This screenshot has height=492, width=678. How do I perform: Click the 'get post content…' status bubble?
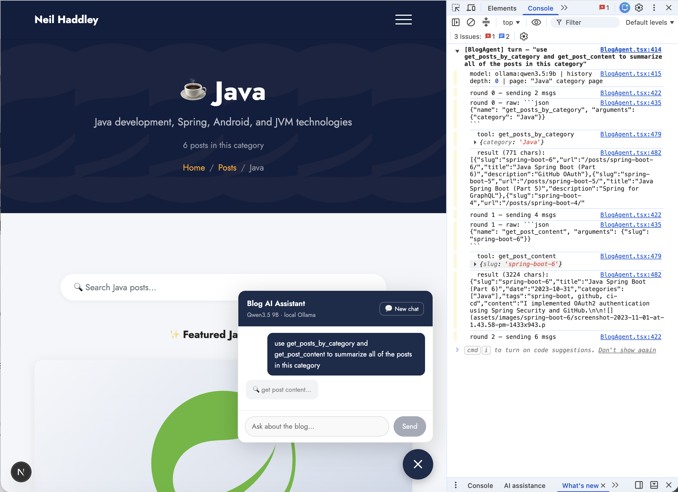(x=282, y=390)
